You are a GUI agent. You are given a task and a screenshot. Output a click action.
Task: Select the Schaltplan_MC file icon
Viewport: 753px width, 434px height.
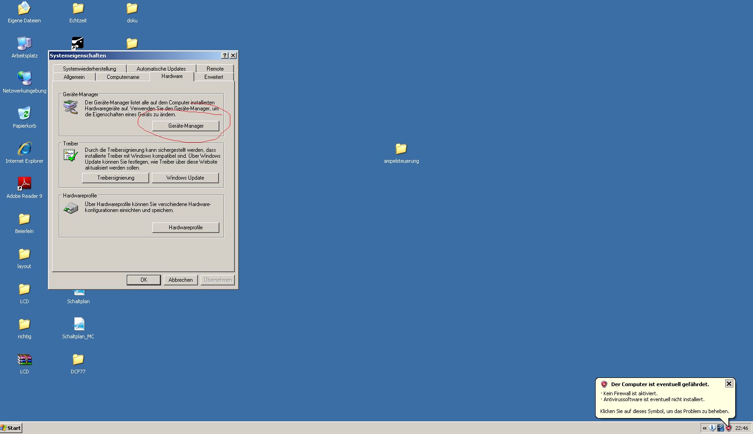(78, 324)
